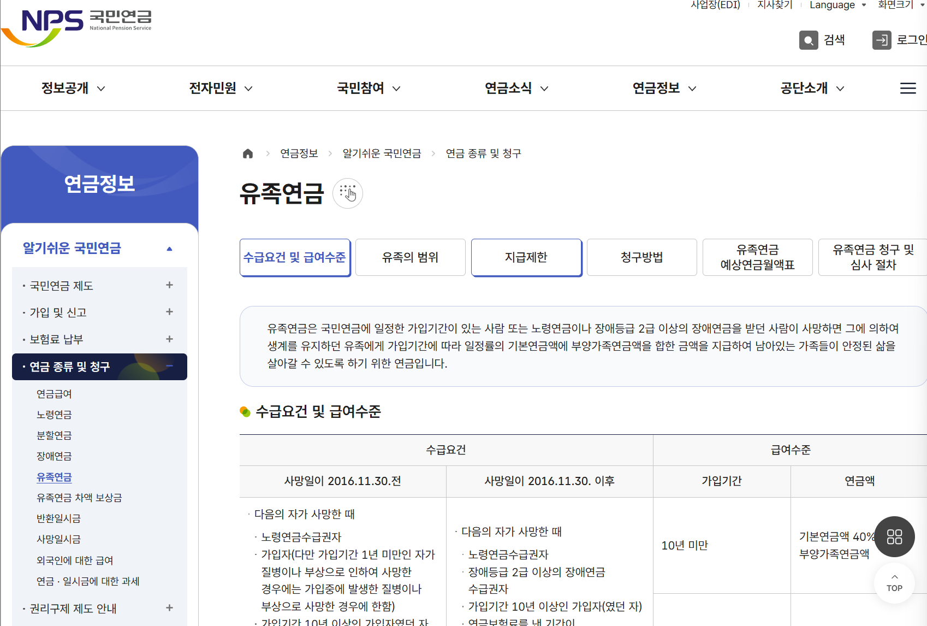Click 연금정보 breadcrumb link
Screen dimensions: 927x626
coord(299,153)
